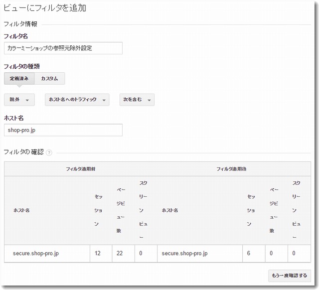Click the ビューにフィルタを追加 page heading
The width and height of the screenshot is (319, 290).
coord(45,8)
